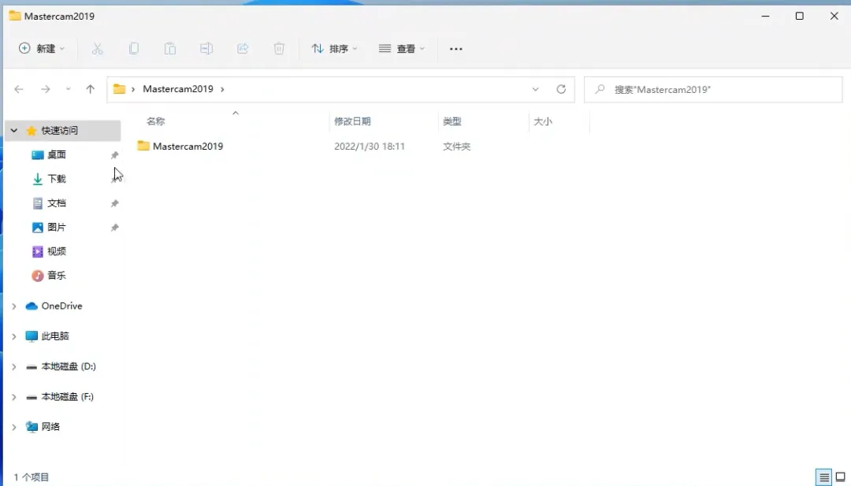Click Mastercam2019 breadcrumb in address bar
Viewport: 851px width, 486px height.
(x=178, y=89)
